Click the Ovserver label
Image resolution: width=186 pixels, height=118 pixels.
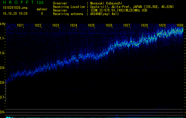(x=60, y=3)
